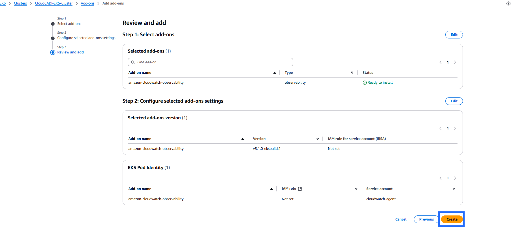Click the info icon at top right

[508, 3]
